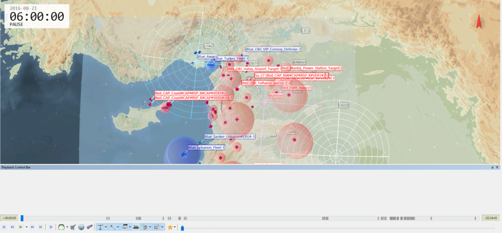Toggle the ship display icon

pyautogui.click(x=135, y=227)
